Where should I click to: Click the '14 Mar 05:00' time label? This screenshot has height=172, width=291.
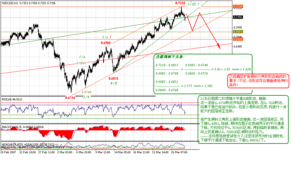pos(122,152)
